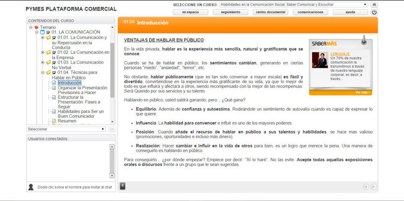
Task: Open the Seleccione un curso dropdown
Action: tap(294, 4)
